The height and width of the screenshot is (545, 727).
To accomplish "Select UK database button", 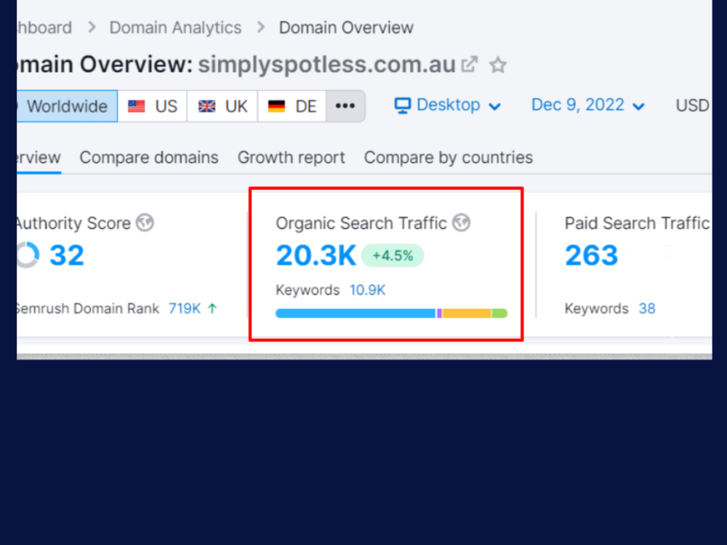I will pyautogui.click(x=222, y=106).
